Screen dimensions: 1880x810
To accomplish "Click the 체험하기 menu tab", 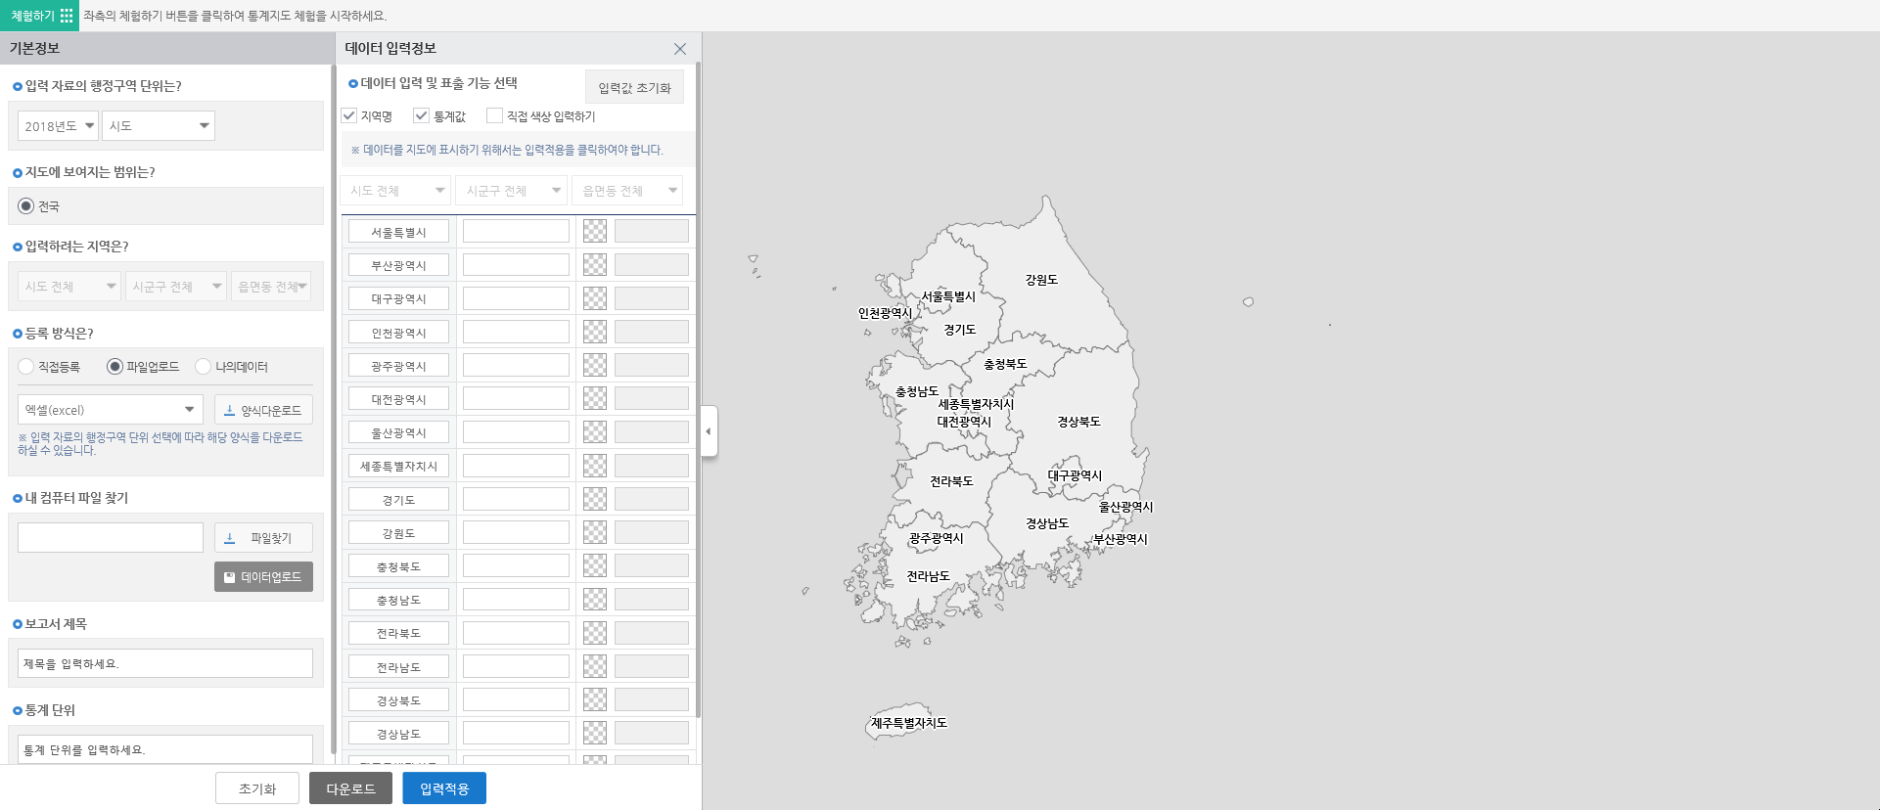I will pyautogui.click(x=39, y=16).
